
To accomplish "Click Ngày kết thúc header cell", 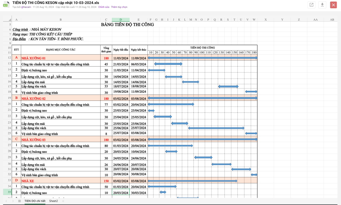I will (x=139, y=50).
